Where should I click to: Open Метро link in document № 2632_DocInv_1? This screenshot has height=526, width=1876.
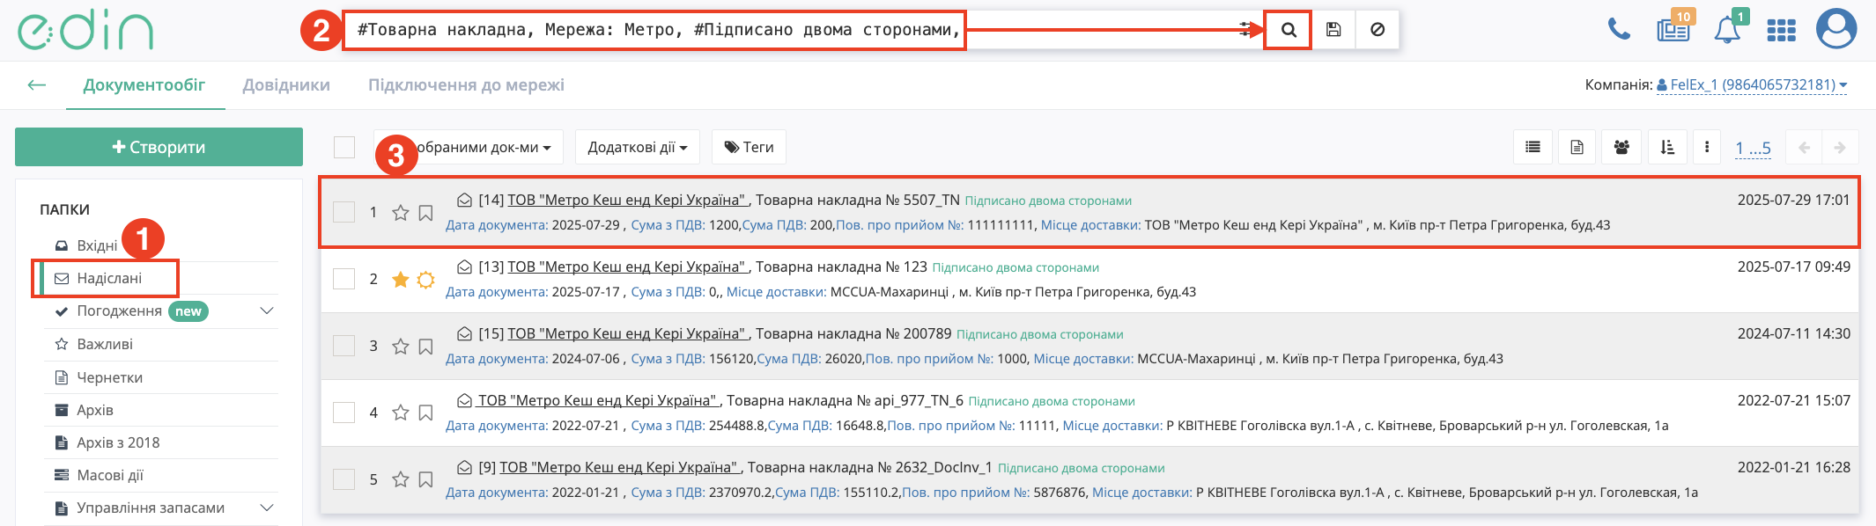tap(619, 468)
